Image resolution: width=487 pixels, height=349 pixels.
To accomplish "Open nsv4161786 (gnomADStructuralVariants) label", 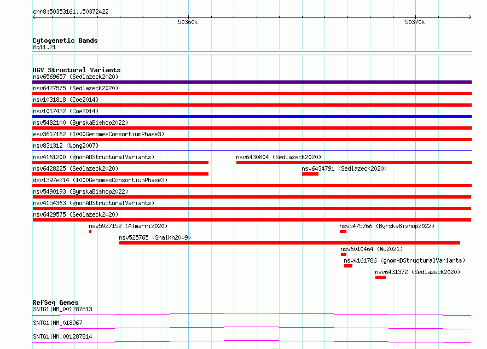I will pyautogui.click(x=404, y=260).
